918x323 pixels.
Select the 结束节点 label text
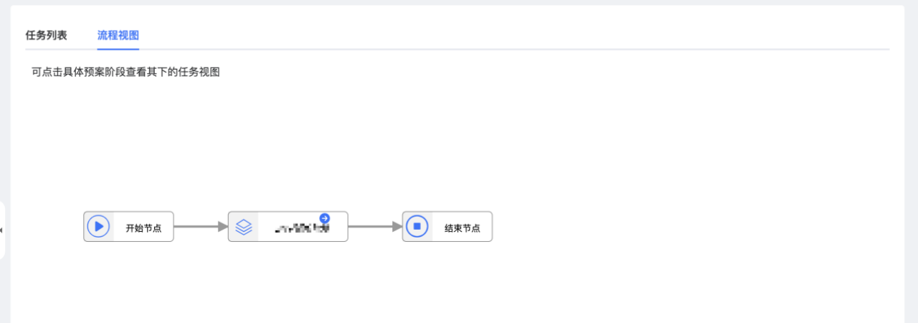pyautogui.click(x=462, y=228)
